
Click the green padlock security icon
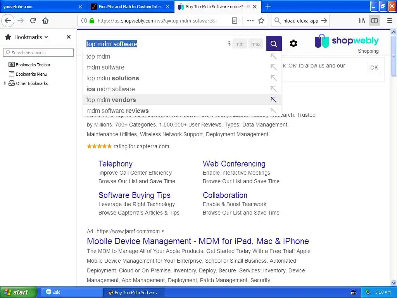pos(92,21)
